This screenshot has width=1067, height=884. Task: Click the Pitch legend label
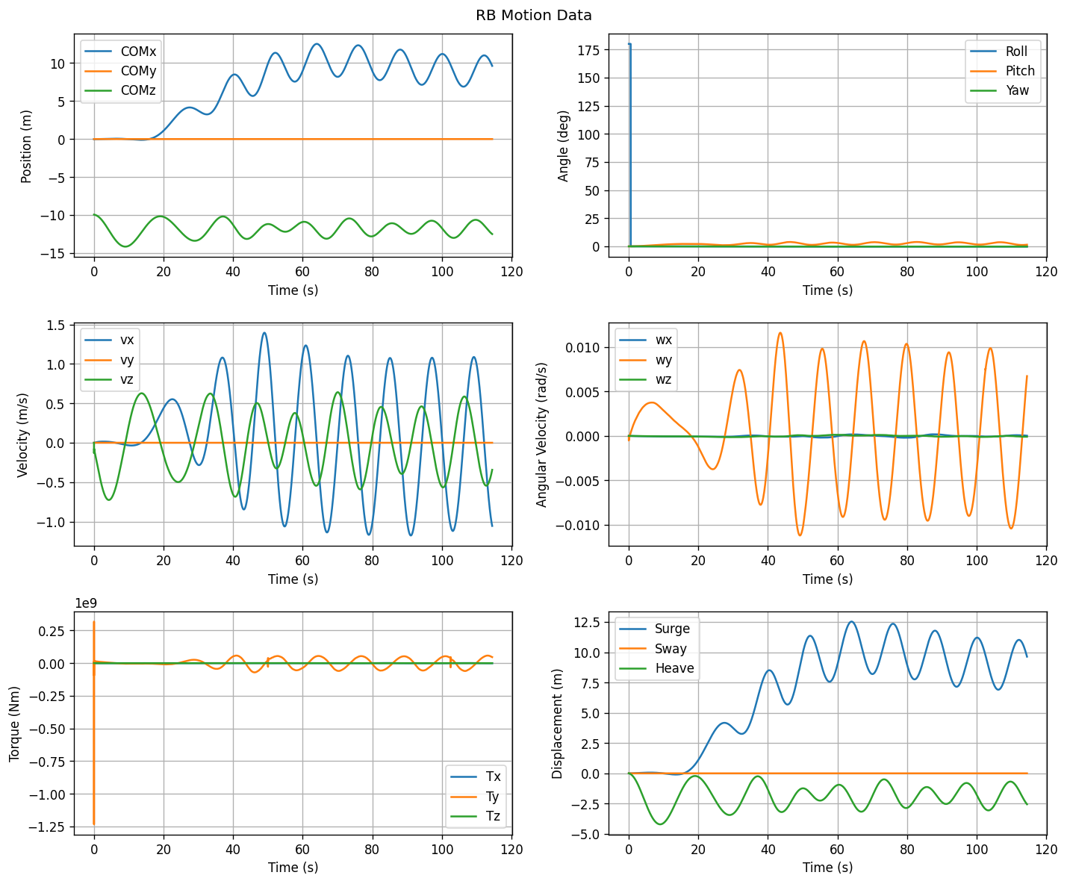point(1020,71)
